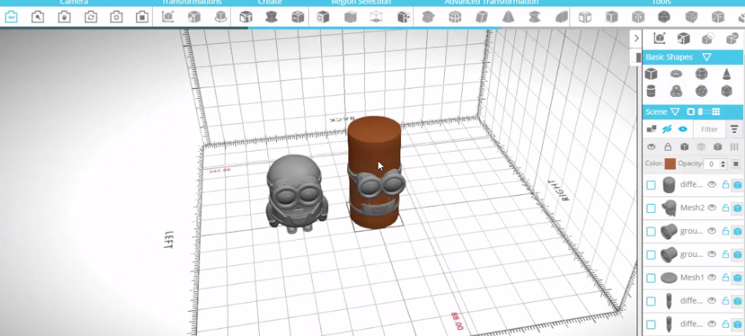The height and width of the screenshot is (336, 745).
Task: Toggle the lock icon on Mesh1
Action: click(x=725, y=278)
